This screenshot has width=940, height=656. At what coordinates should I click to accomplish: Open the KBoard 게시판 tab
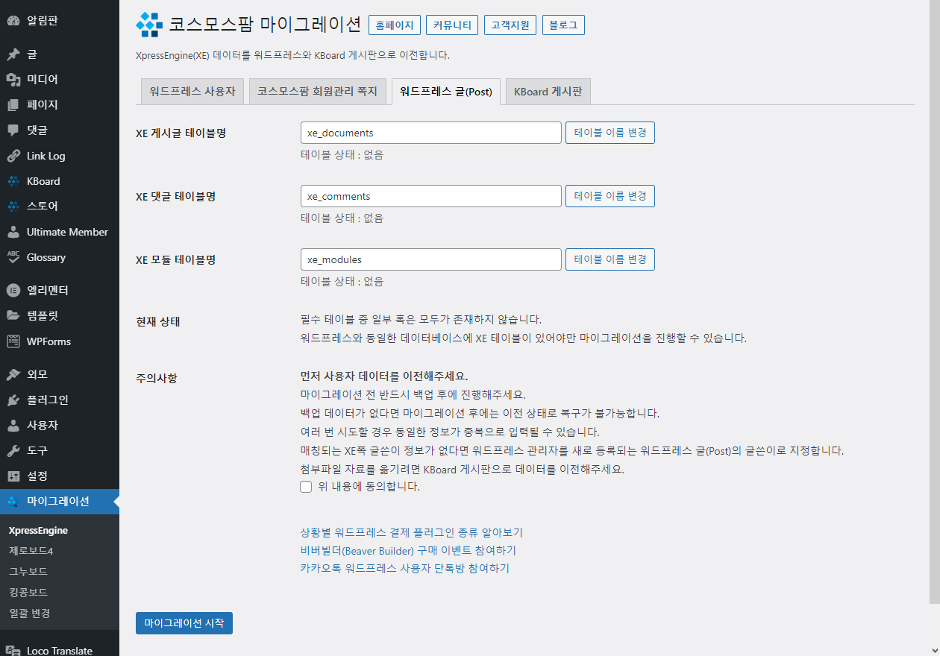point(548,92)
